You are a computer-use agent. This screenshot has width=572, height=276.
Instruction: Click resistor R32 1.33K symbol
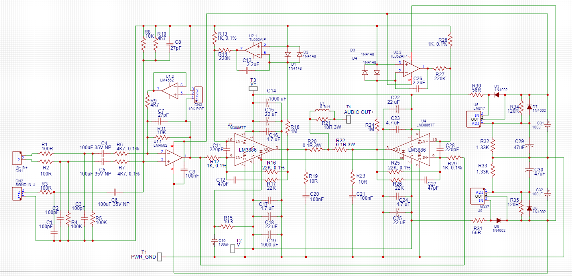[493, 145]
